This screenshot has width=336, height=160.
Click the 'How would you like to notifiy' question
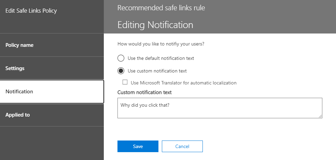(x=161, y=44)
